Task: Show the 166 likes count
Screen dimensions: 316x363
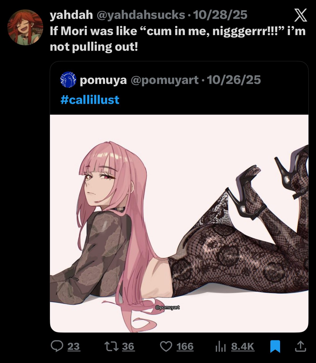Action: point(185,347)
